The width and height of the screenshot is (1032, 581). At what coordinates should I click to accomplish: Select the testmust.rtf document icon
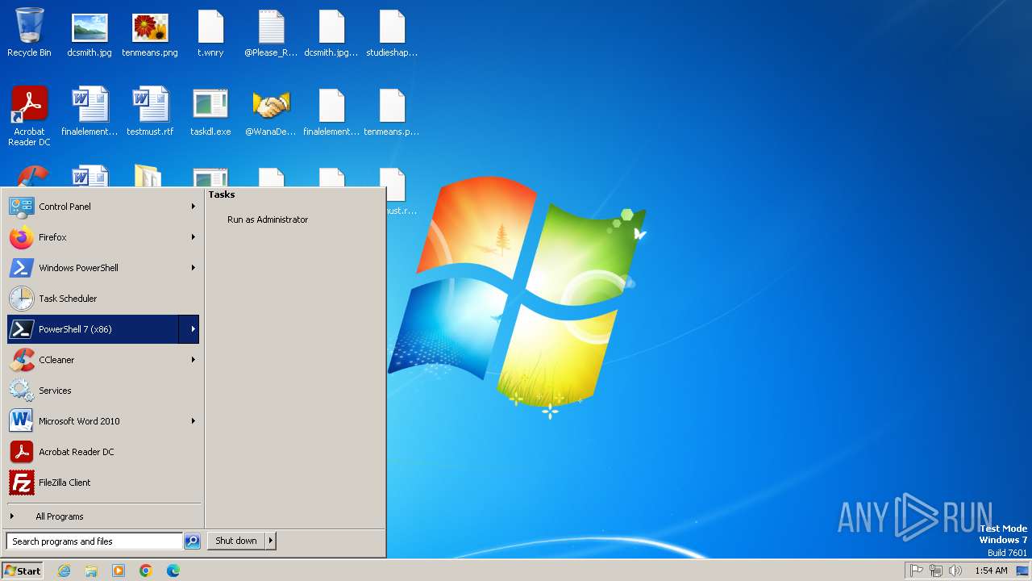click(x=150, y=111)
